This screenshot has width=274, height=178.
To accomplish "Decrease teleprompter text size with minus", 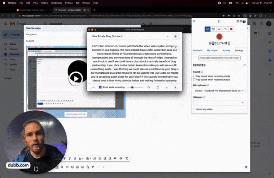I will coord(167,87).
